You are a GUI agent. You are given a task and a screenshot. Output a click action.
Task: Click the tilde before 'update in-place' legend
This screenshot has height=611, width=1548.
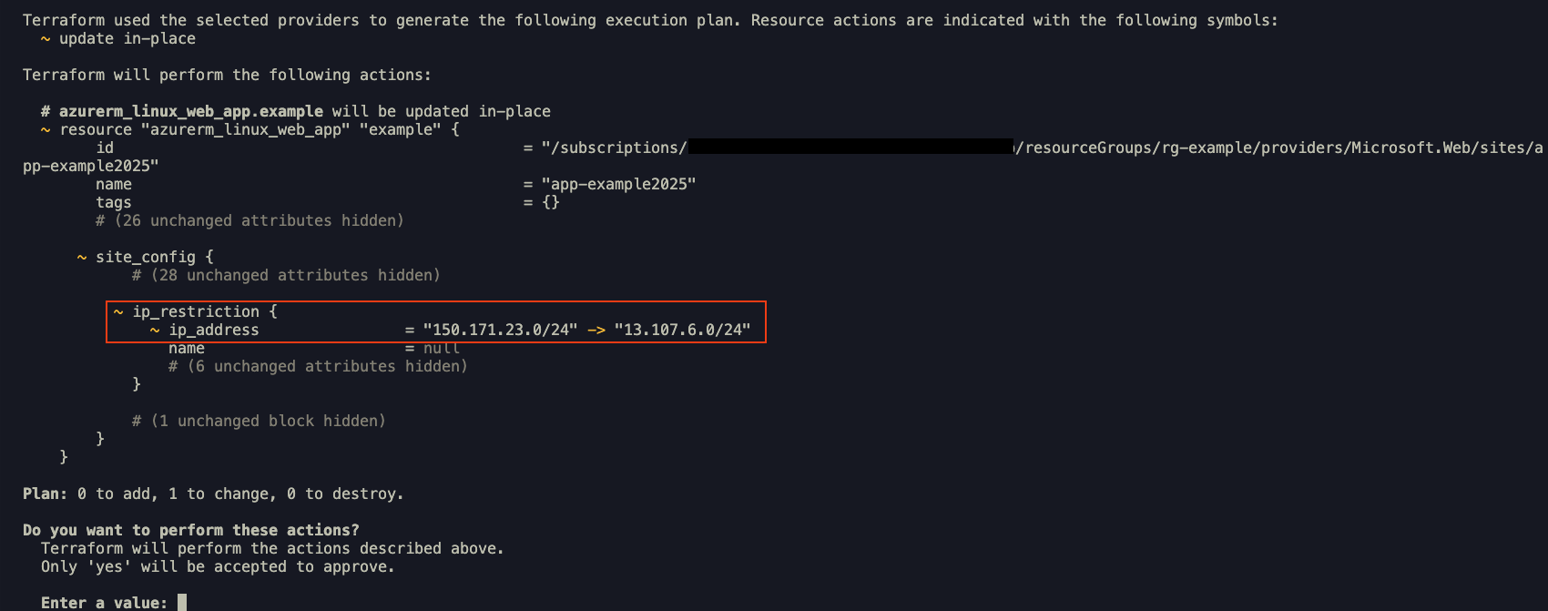pyautogui.click(x=46, y=38)
